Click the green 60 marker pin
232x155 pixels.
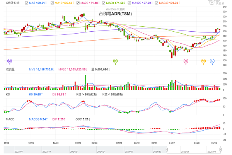(115, 61)
